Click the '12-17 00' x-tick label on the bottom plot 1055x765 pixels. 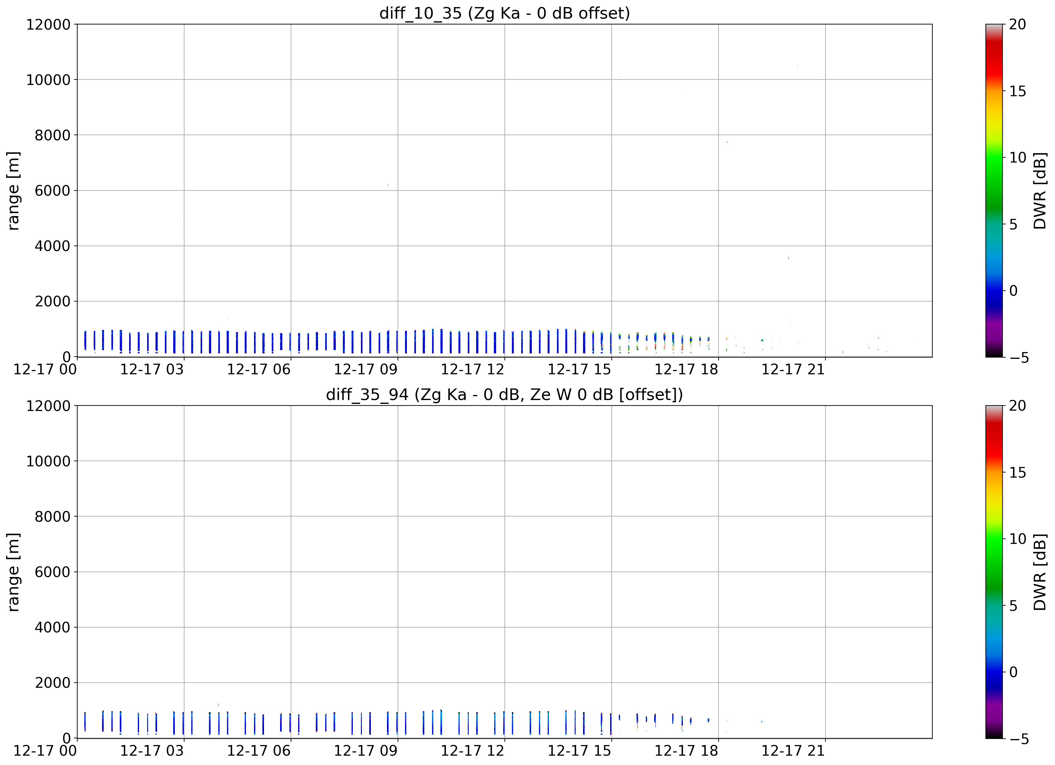(45, 751)
